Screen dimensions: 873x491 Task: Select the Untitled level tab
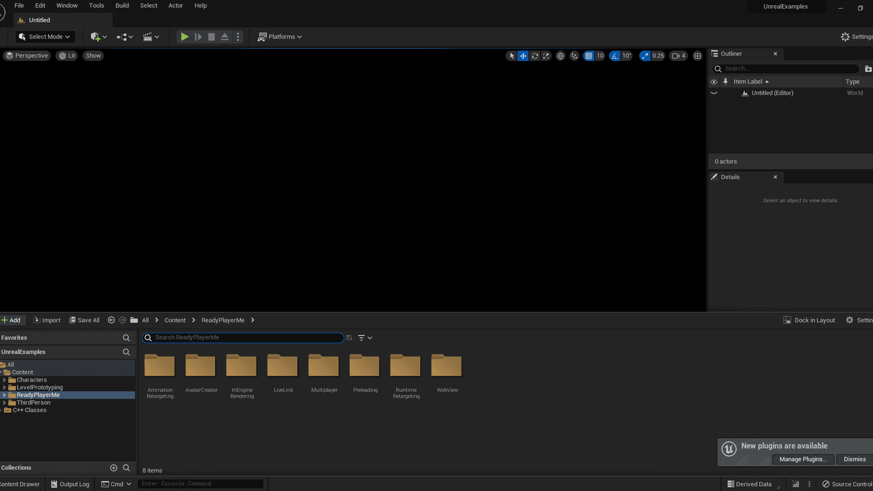click(x=62, y=20)
